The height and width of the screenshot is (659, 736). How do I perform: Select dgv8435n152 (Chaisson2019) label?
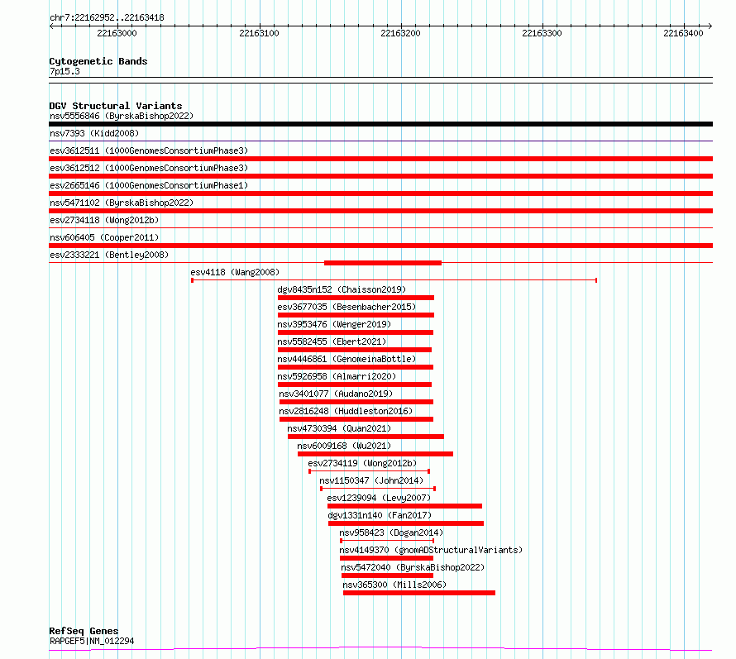[x=342, y=289]
